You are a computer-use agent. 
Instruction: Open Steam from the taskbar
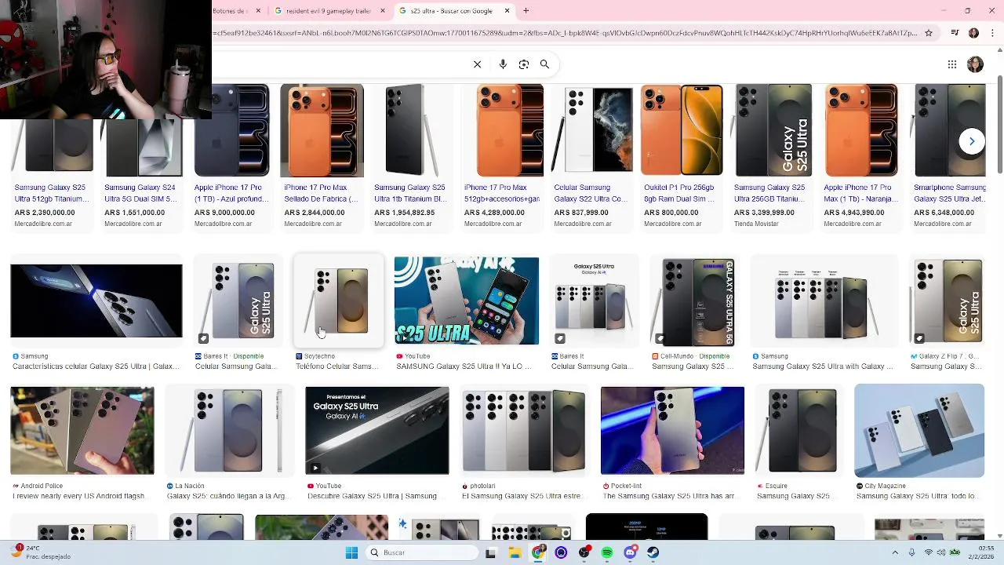coord(653,552)
